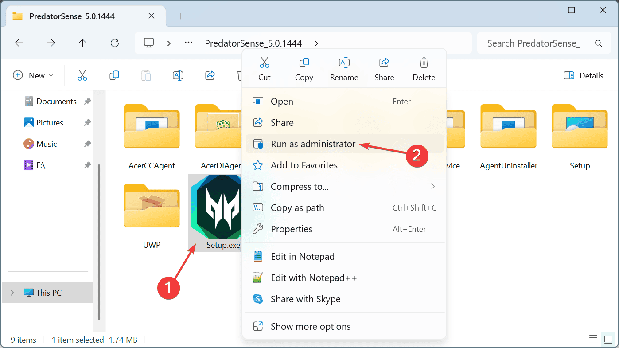This screenshot has height=348, width=619.
Task: Click the folder icon in the title tab
Action: point(18,16)
